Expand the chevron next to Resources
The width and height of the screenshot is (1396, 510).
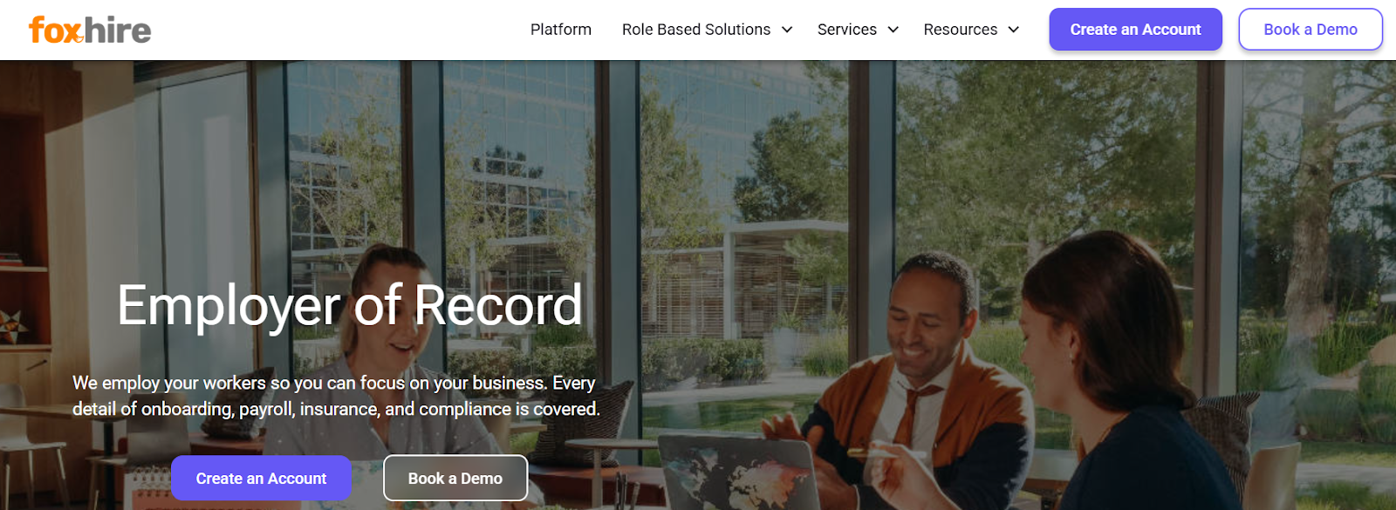tap(1014, 30)
